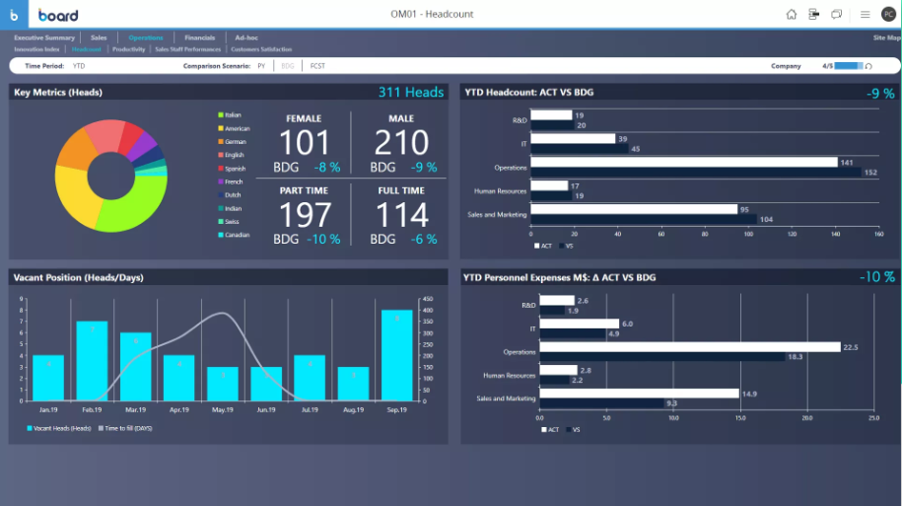Toggle Indian legend entry

[230, 208]
